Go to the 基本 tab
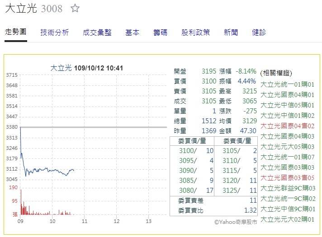Image resolution: width=322 pixels, height=237 pixels. tap(133, 33)
